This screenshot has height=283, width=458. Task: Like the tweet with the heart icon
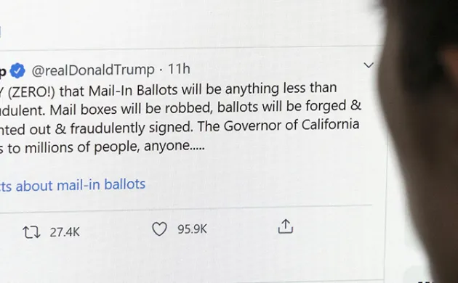coord(159,229)
